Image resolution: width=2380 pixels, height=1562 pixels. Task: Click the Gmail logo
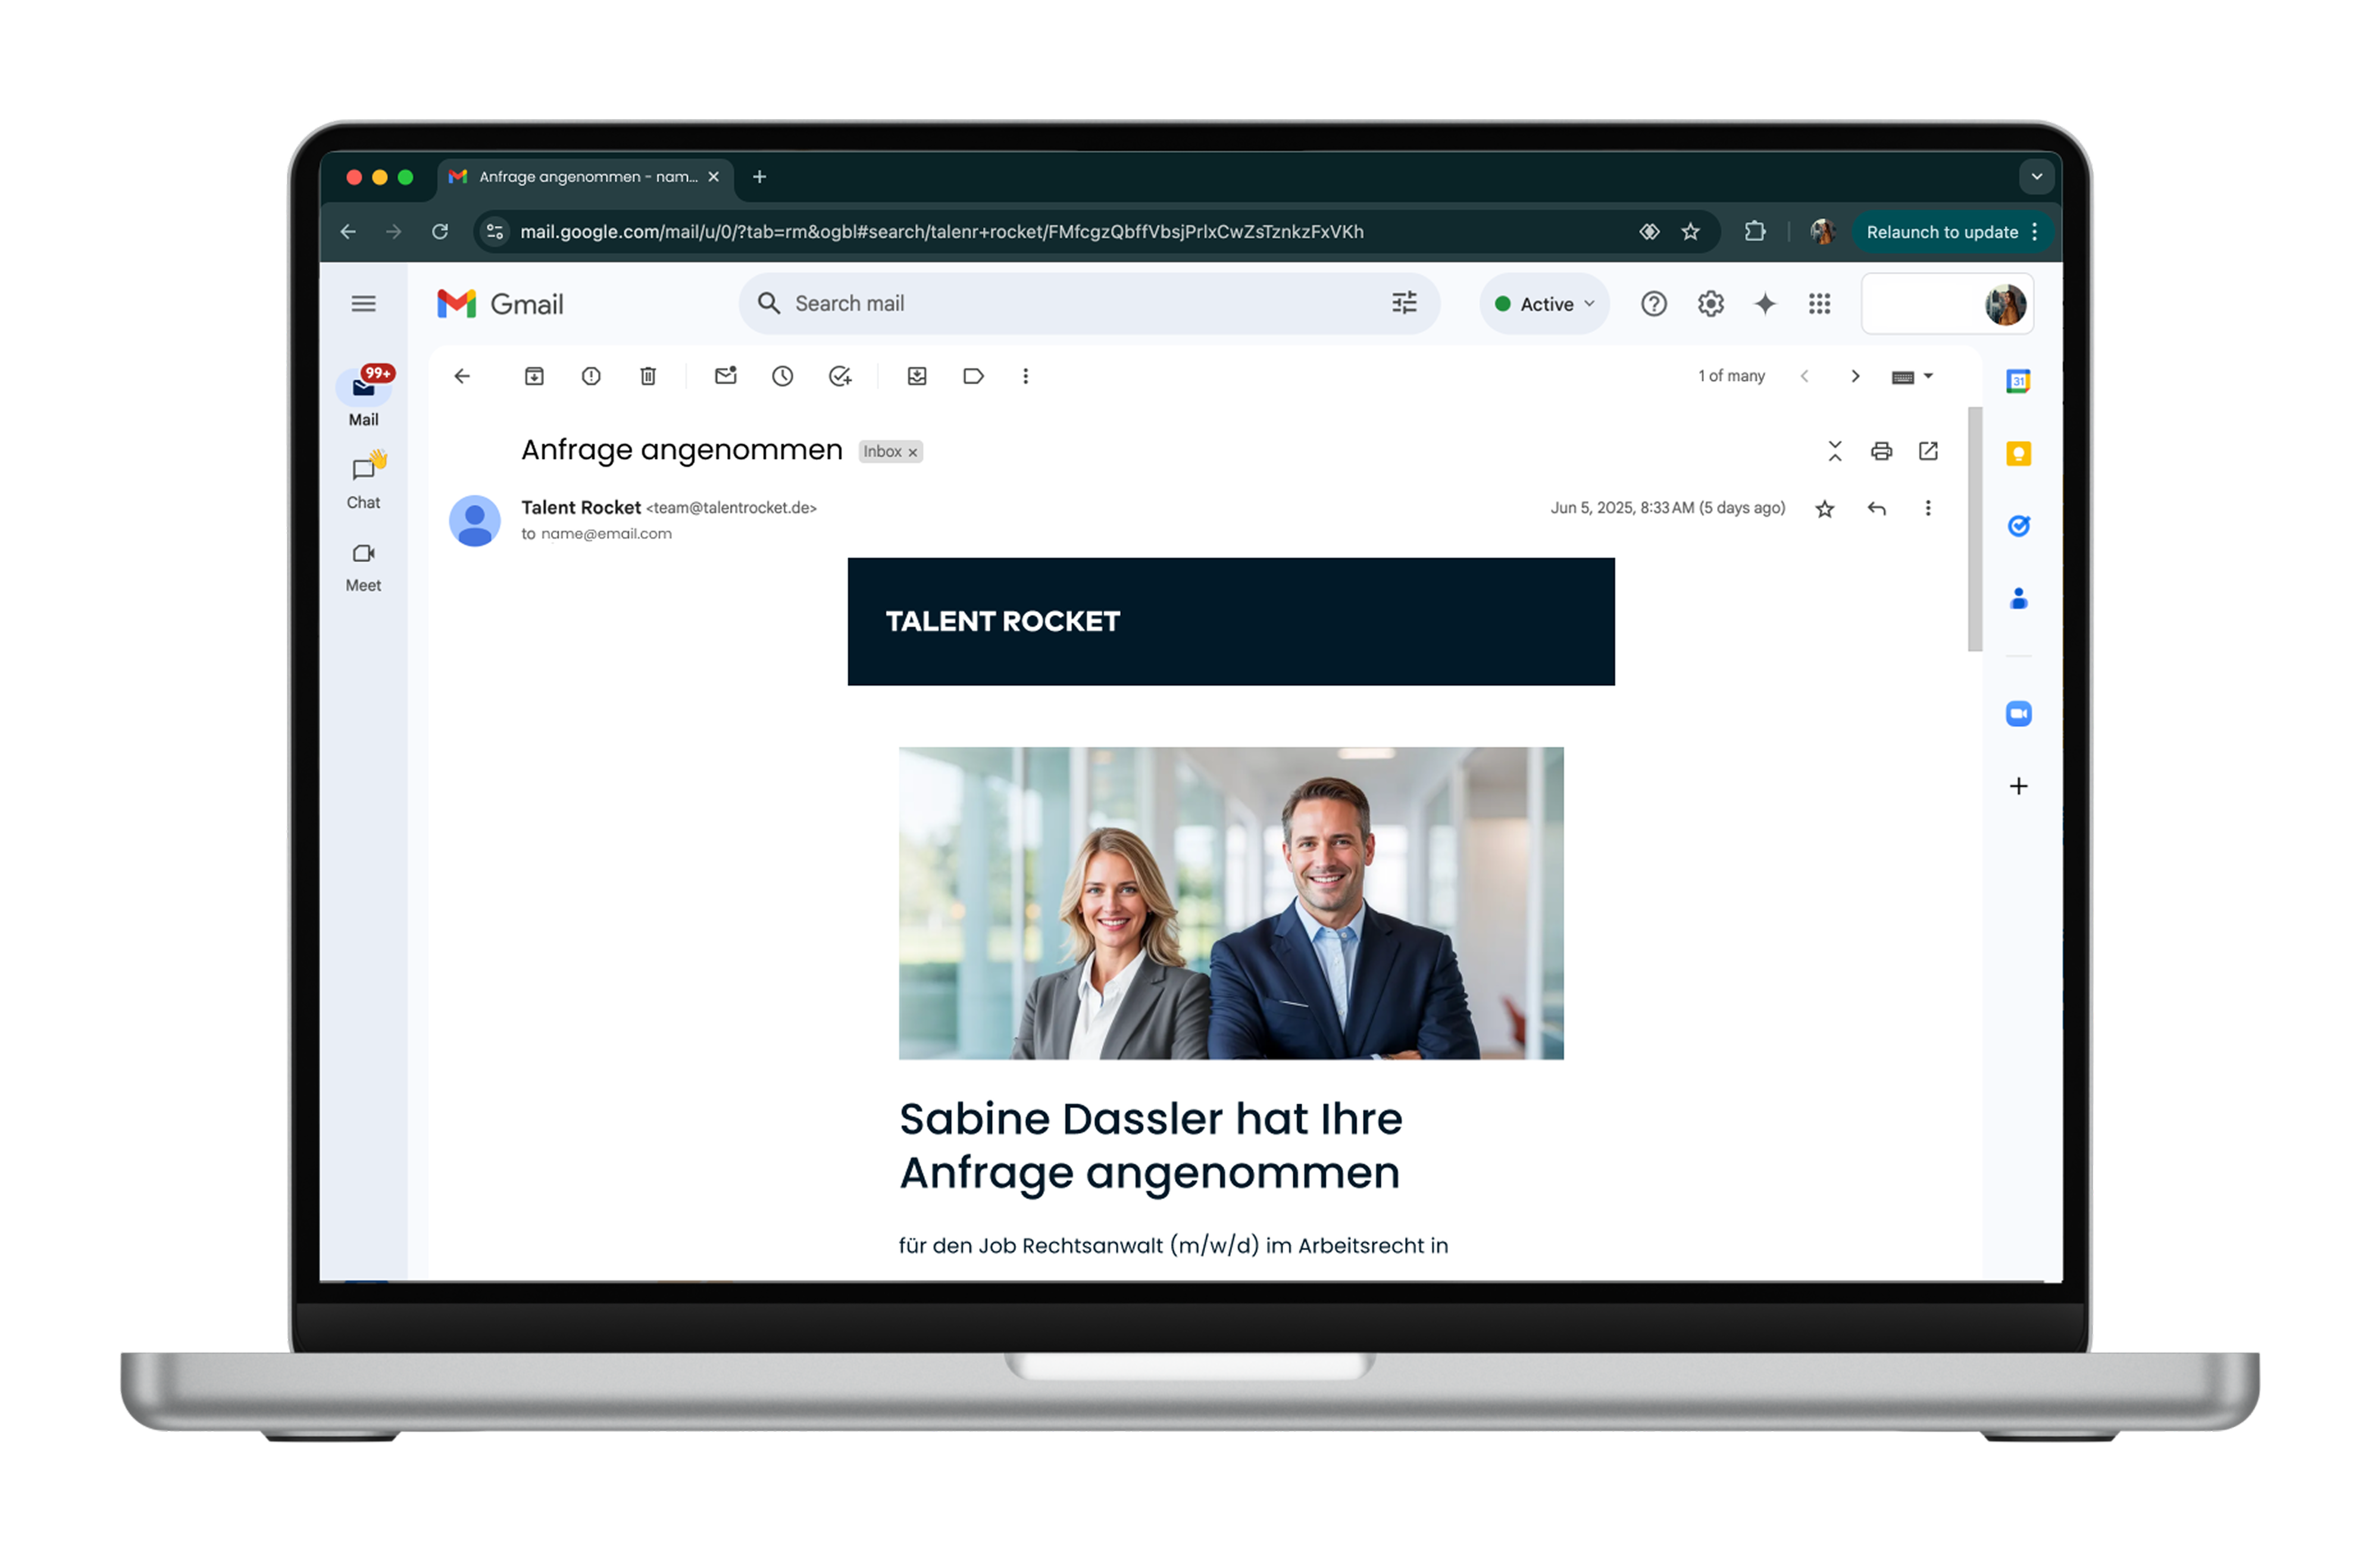point(500,304)
